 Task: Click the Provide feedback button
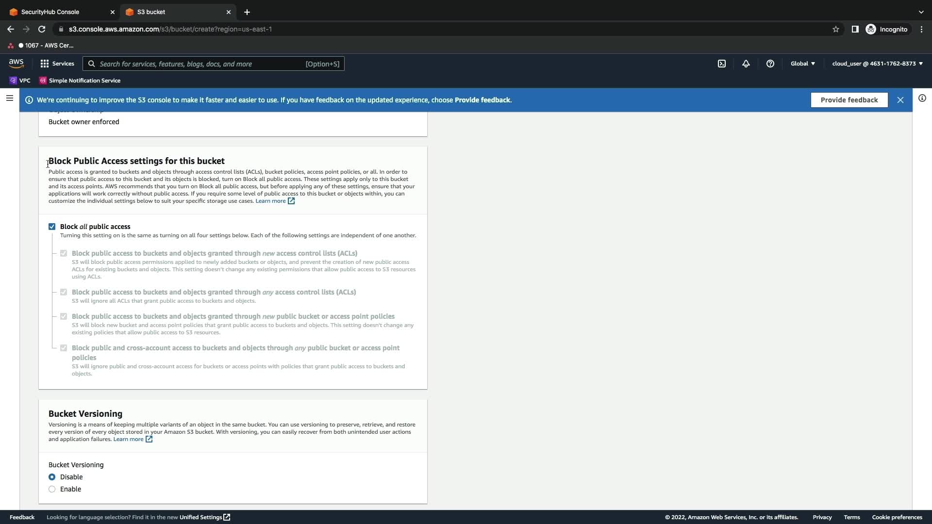849,100
